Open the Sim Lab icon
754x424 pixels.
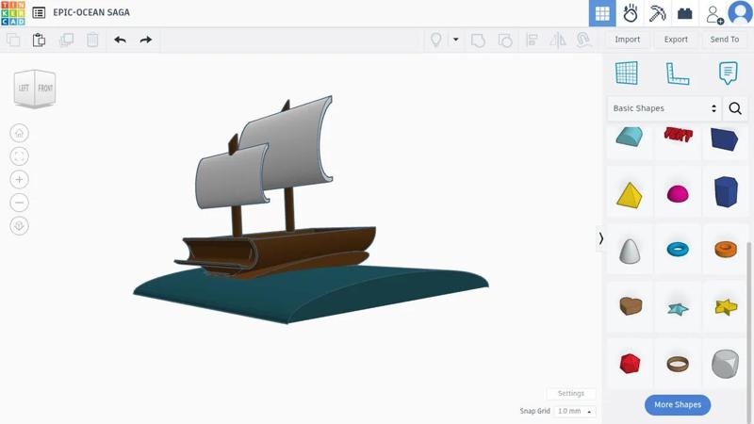pos(630,13)
